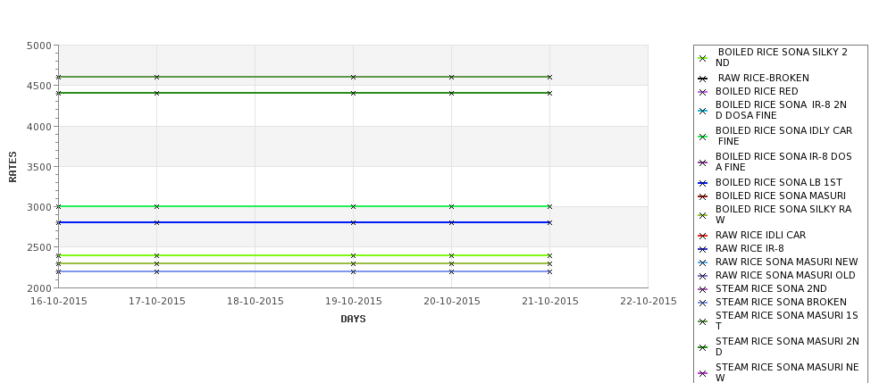Click the RAW RICE-BROKEN legend marker
The image size is (871, 383).
point(703,79)
